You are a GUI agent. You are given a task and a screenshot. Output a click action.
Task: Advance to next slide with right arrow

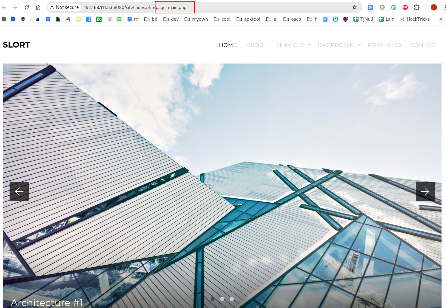425,192
